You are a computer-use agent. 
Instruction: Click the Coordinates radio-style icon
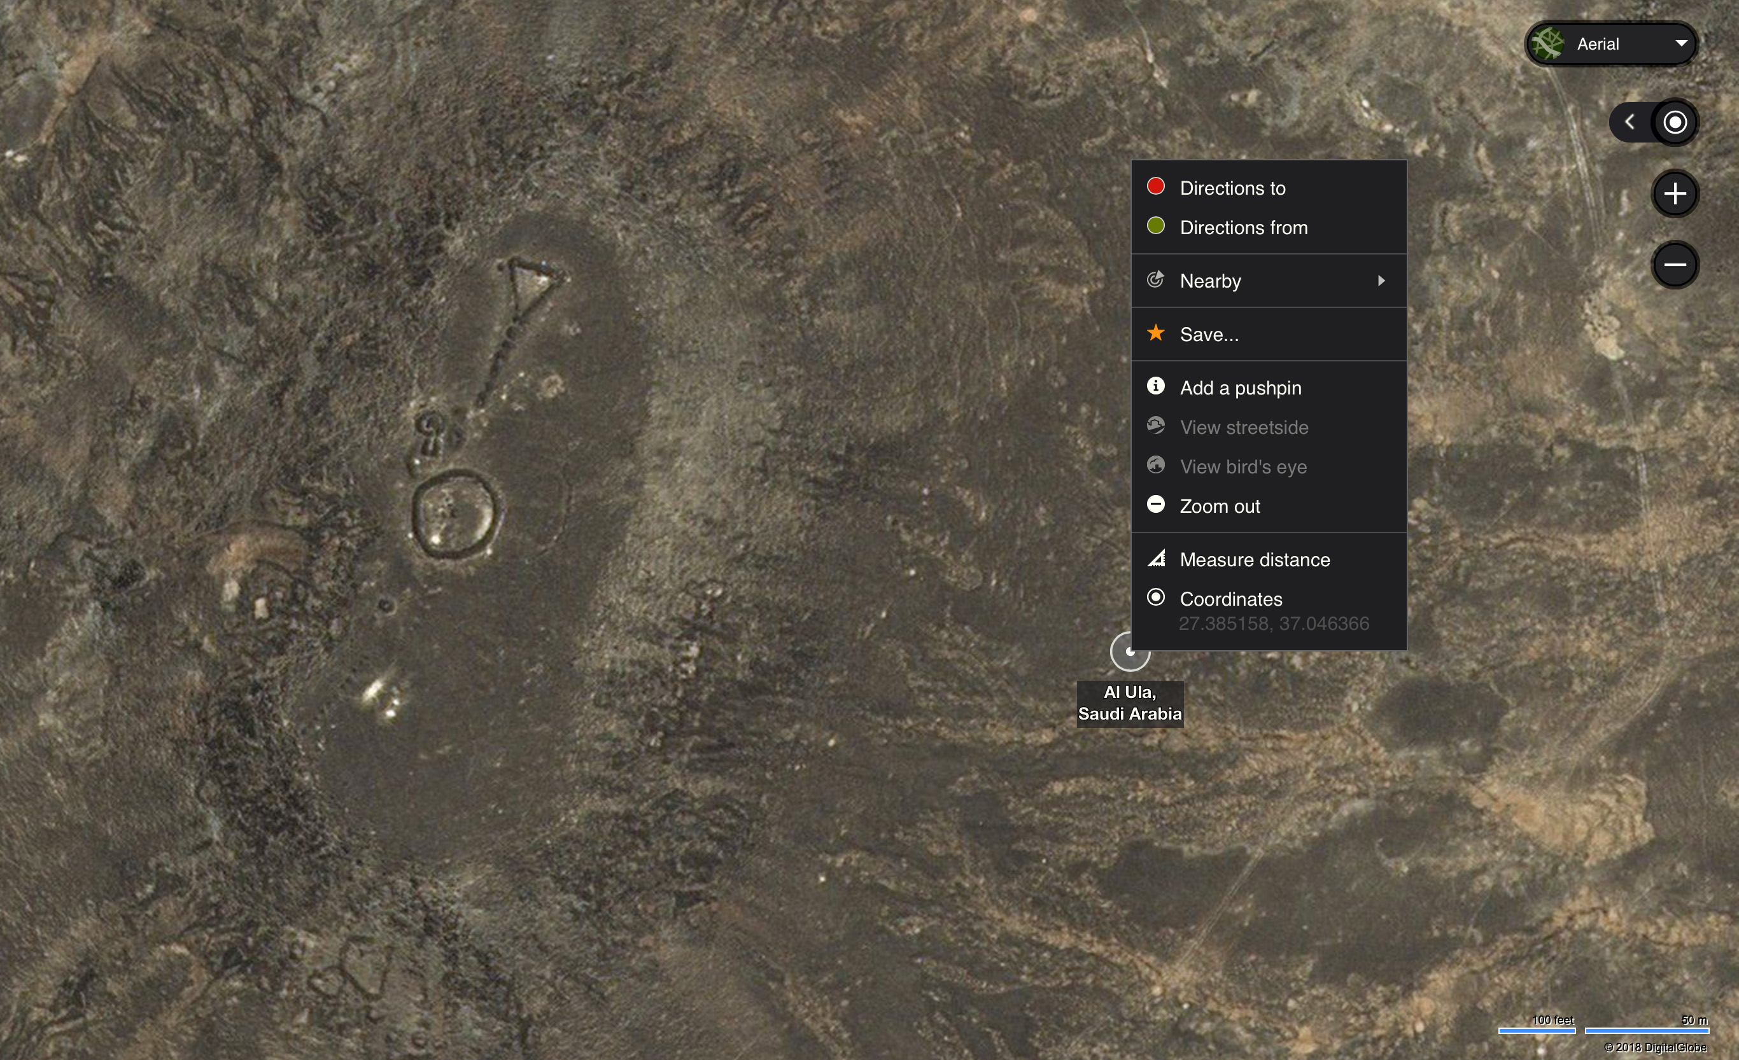click(1155, 597)
